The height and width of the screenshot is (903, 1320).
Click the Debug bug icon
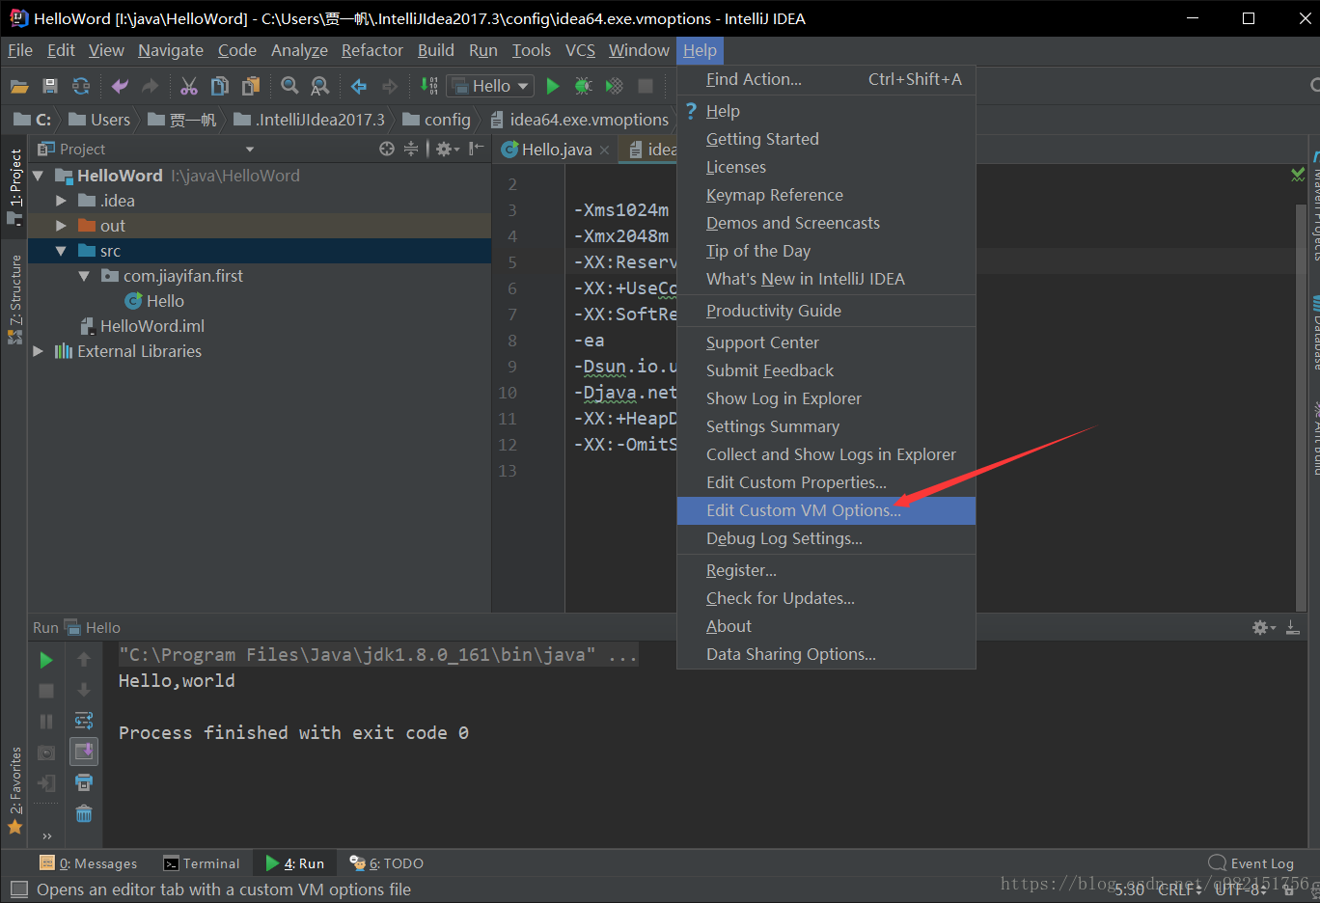(584, 86)
